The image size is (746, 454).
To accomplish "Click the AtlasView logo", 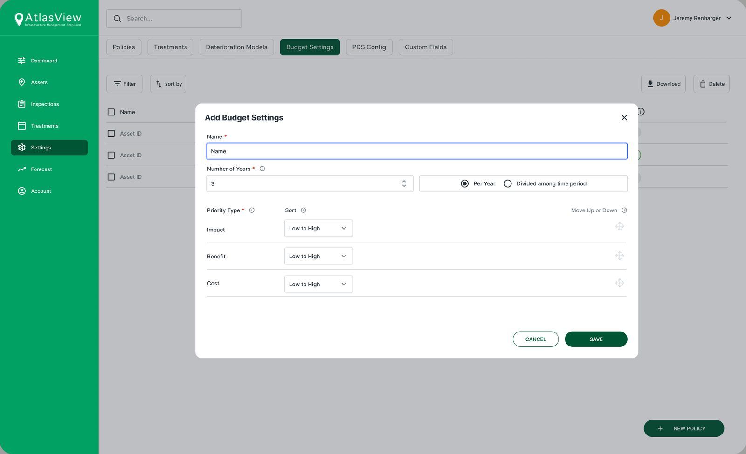I will [x=48, y=19].
